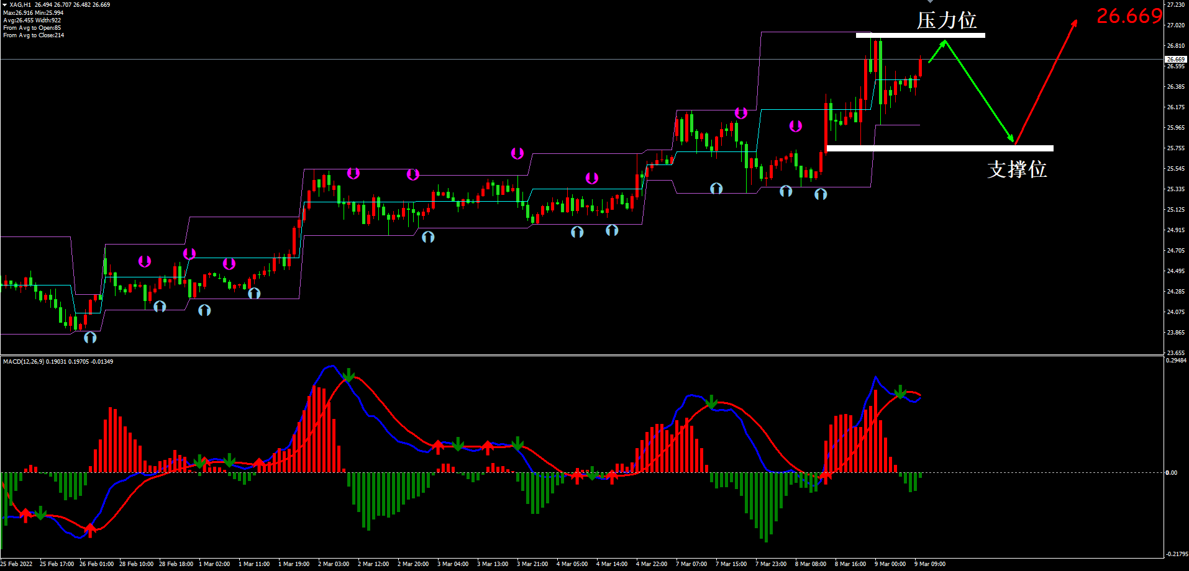Image resolution: width=1189 pixels, height=571 pixels.
Task: Click the leftmost magenta down-arrow signal
Action: pos(145,261)
